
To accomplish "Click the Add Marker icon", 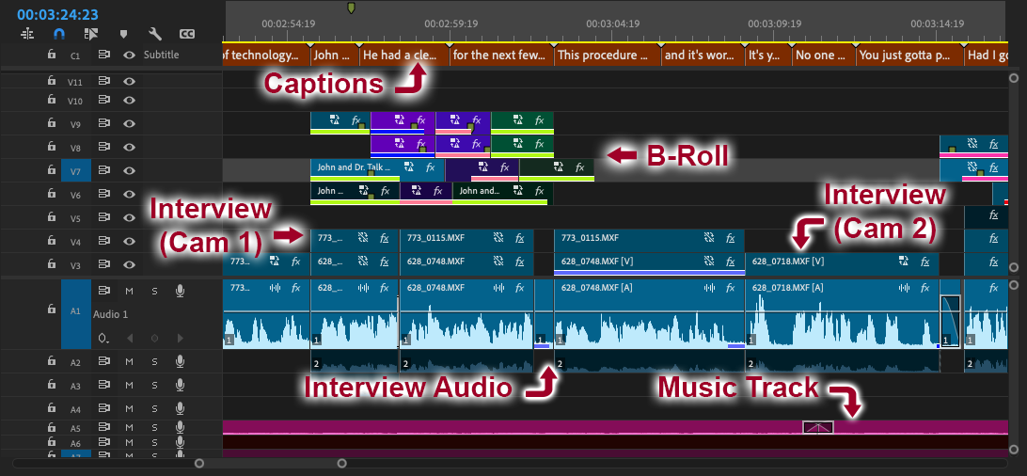I will pos(123,33).
